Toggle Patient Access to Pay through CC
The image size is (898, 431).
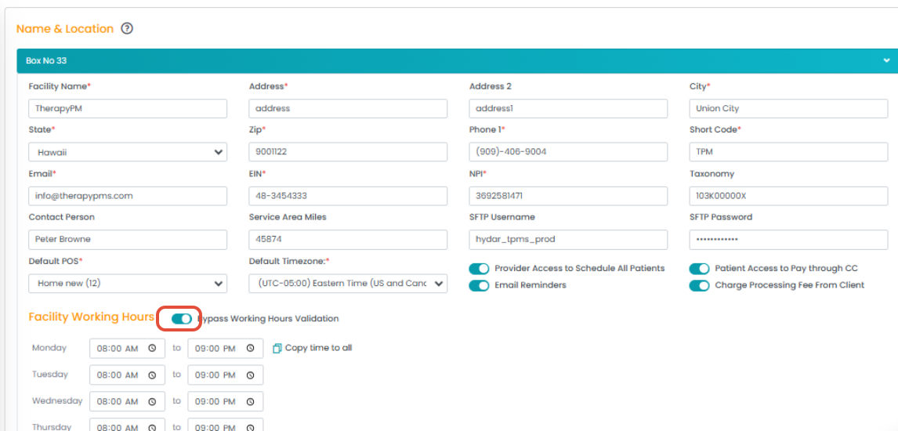pos(699,269)
